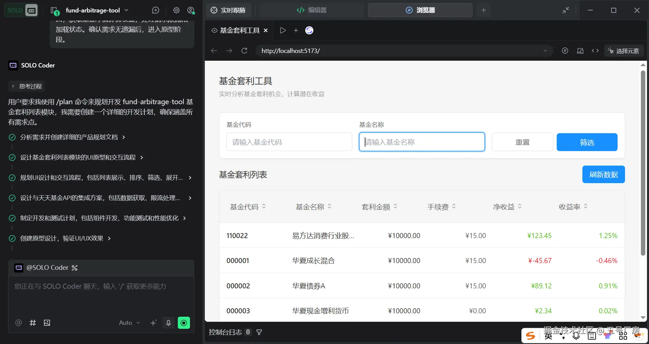
Task: Go forward in the embedded browser
Action: coord(229,51)
